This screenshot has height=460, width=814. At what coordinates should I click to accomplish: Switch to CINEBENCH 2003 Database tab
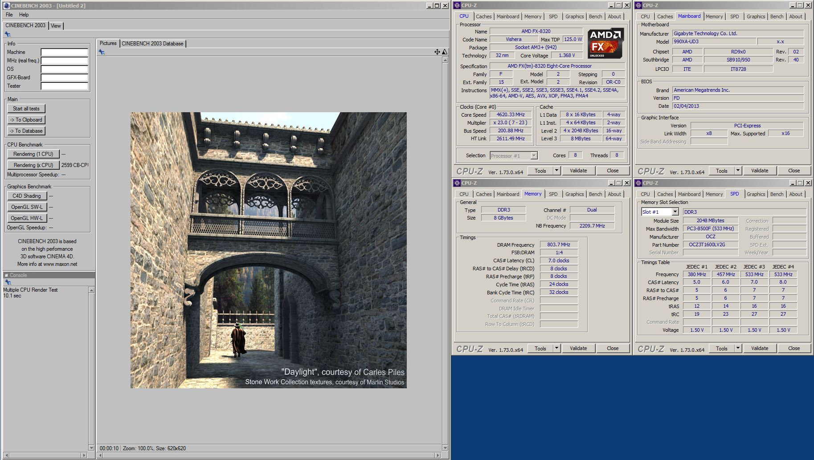click(152, 44)
